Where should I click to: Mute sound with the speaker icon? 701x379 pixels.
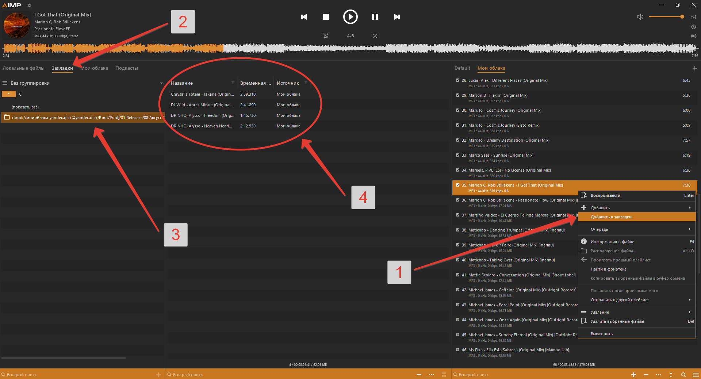point(640,17)
